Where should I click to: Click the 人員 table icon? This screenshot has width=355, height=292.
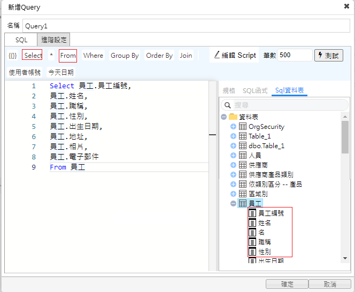[243, 156]
